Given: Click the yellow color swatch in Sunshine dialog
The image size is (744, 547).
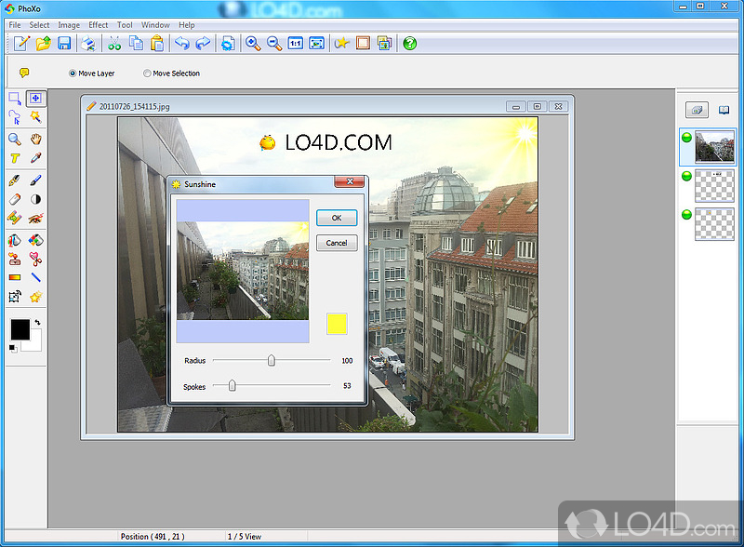Looking at the screenshot, I should pyautogui.click(x=337, y=324).
